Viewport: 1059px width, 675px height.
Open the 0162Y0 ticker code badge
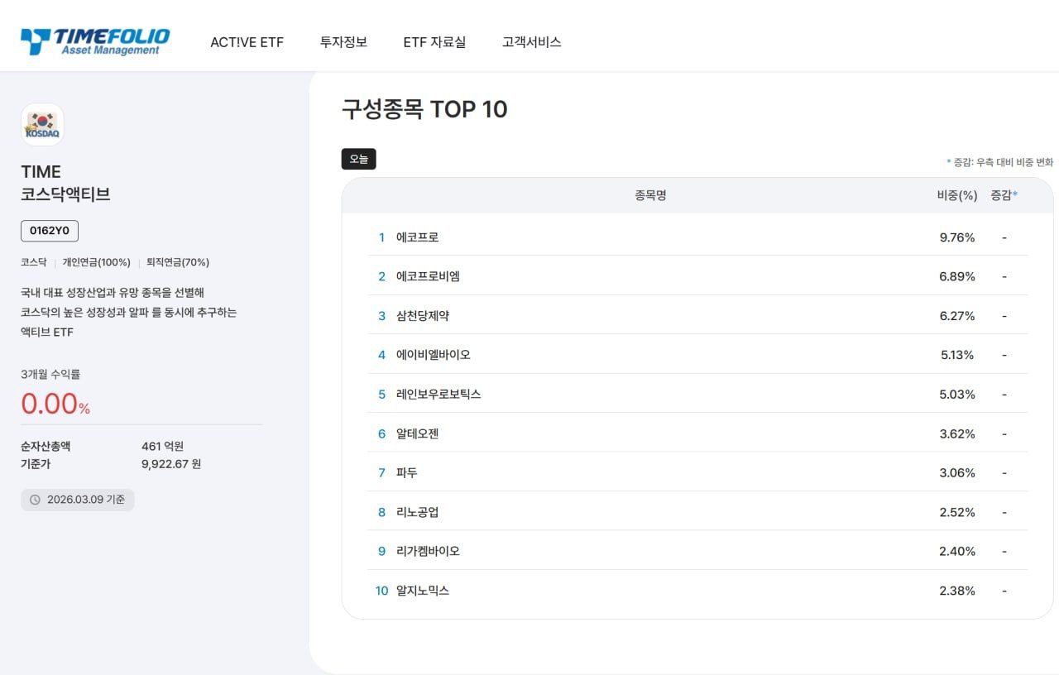click(x=49, y=231)
